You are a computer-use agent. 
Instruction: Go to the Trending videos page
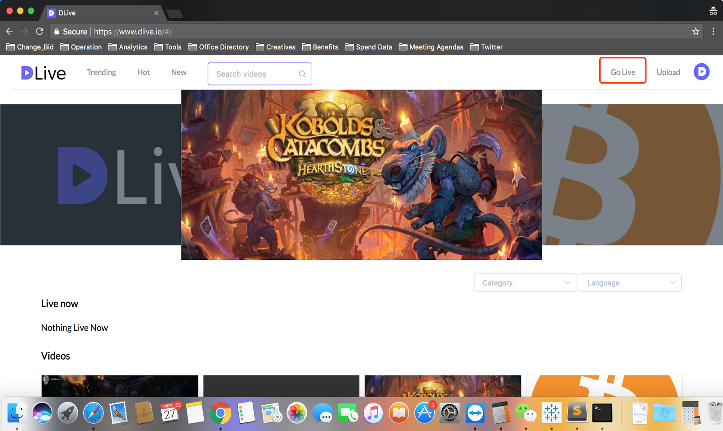[101, 72]
